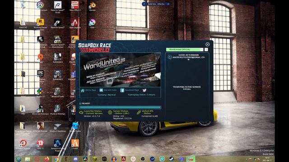This screenshot has height=162, width=289.
Task: Open Discord from the taskbar
Action: coord(75,159)
